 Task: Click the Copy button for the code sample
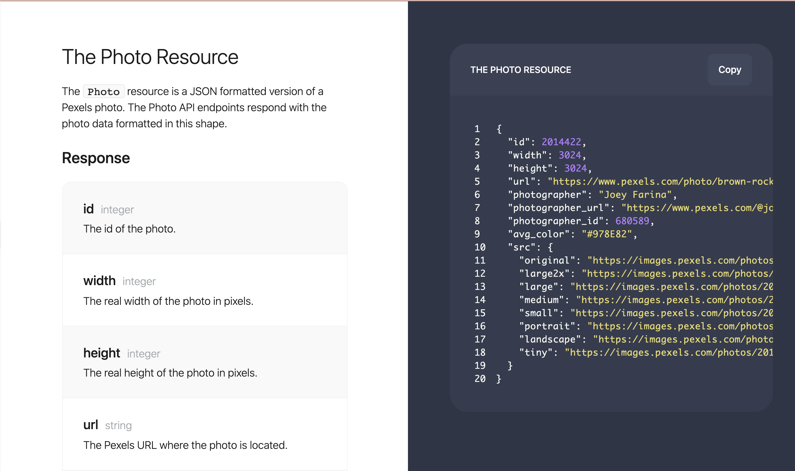coord(729,70)
